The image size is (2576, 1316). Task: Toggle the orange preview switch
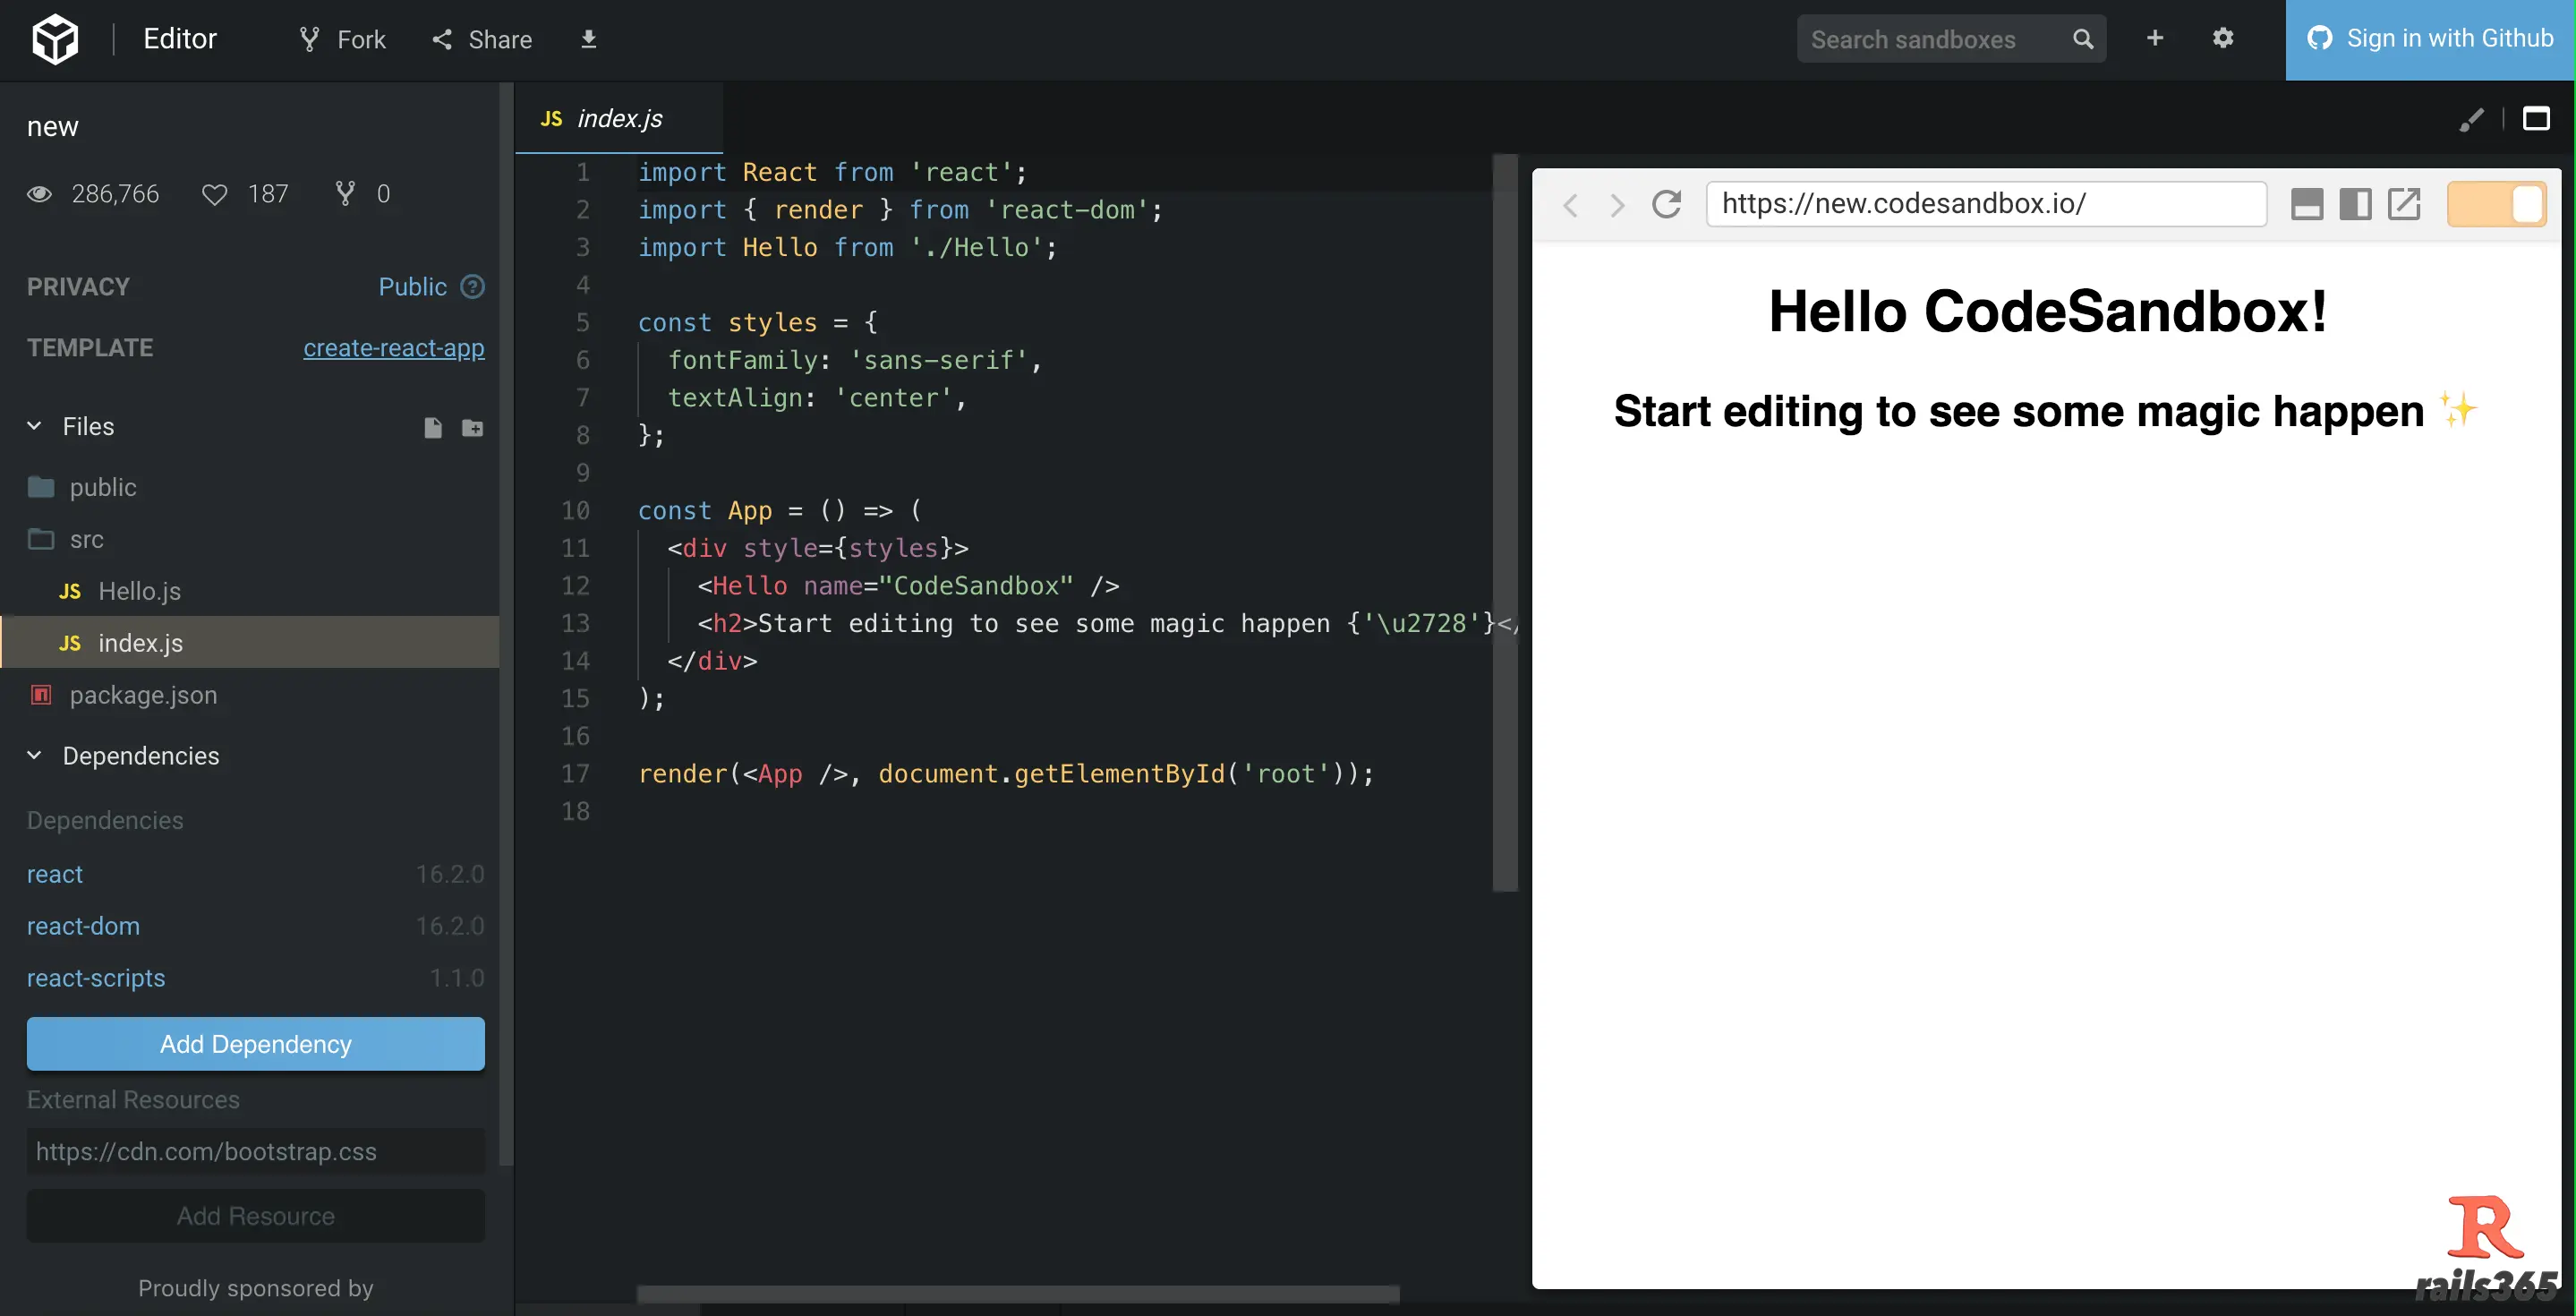tap(2496, 204)
